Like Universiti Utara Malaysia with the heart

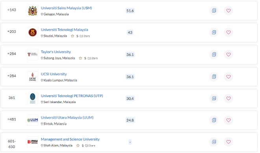[x=228, y=120]
